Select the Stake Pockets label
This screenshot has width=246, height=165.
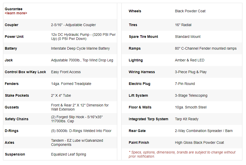click(x=17, y=95)
